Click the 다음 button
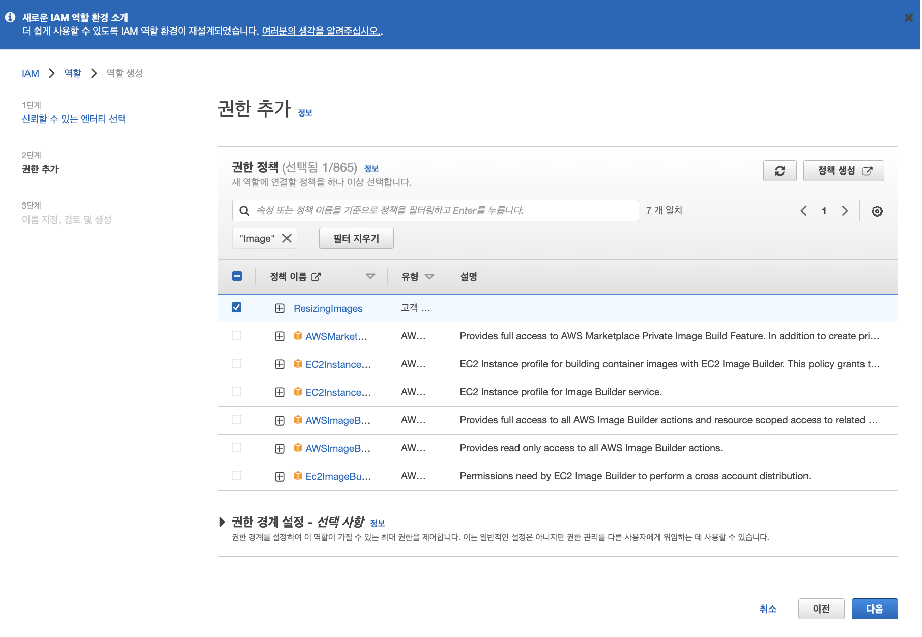 [x=875, y=609]
